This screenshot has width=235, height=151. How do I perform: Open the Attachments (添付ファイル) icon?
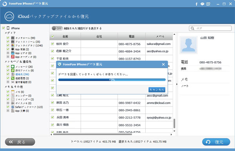coord(13,70)
